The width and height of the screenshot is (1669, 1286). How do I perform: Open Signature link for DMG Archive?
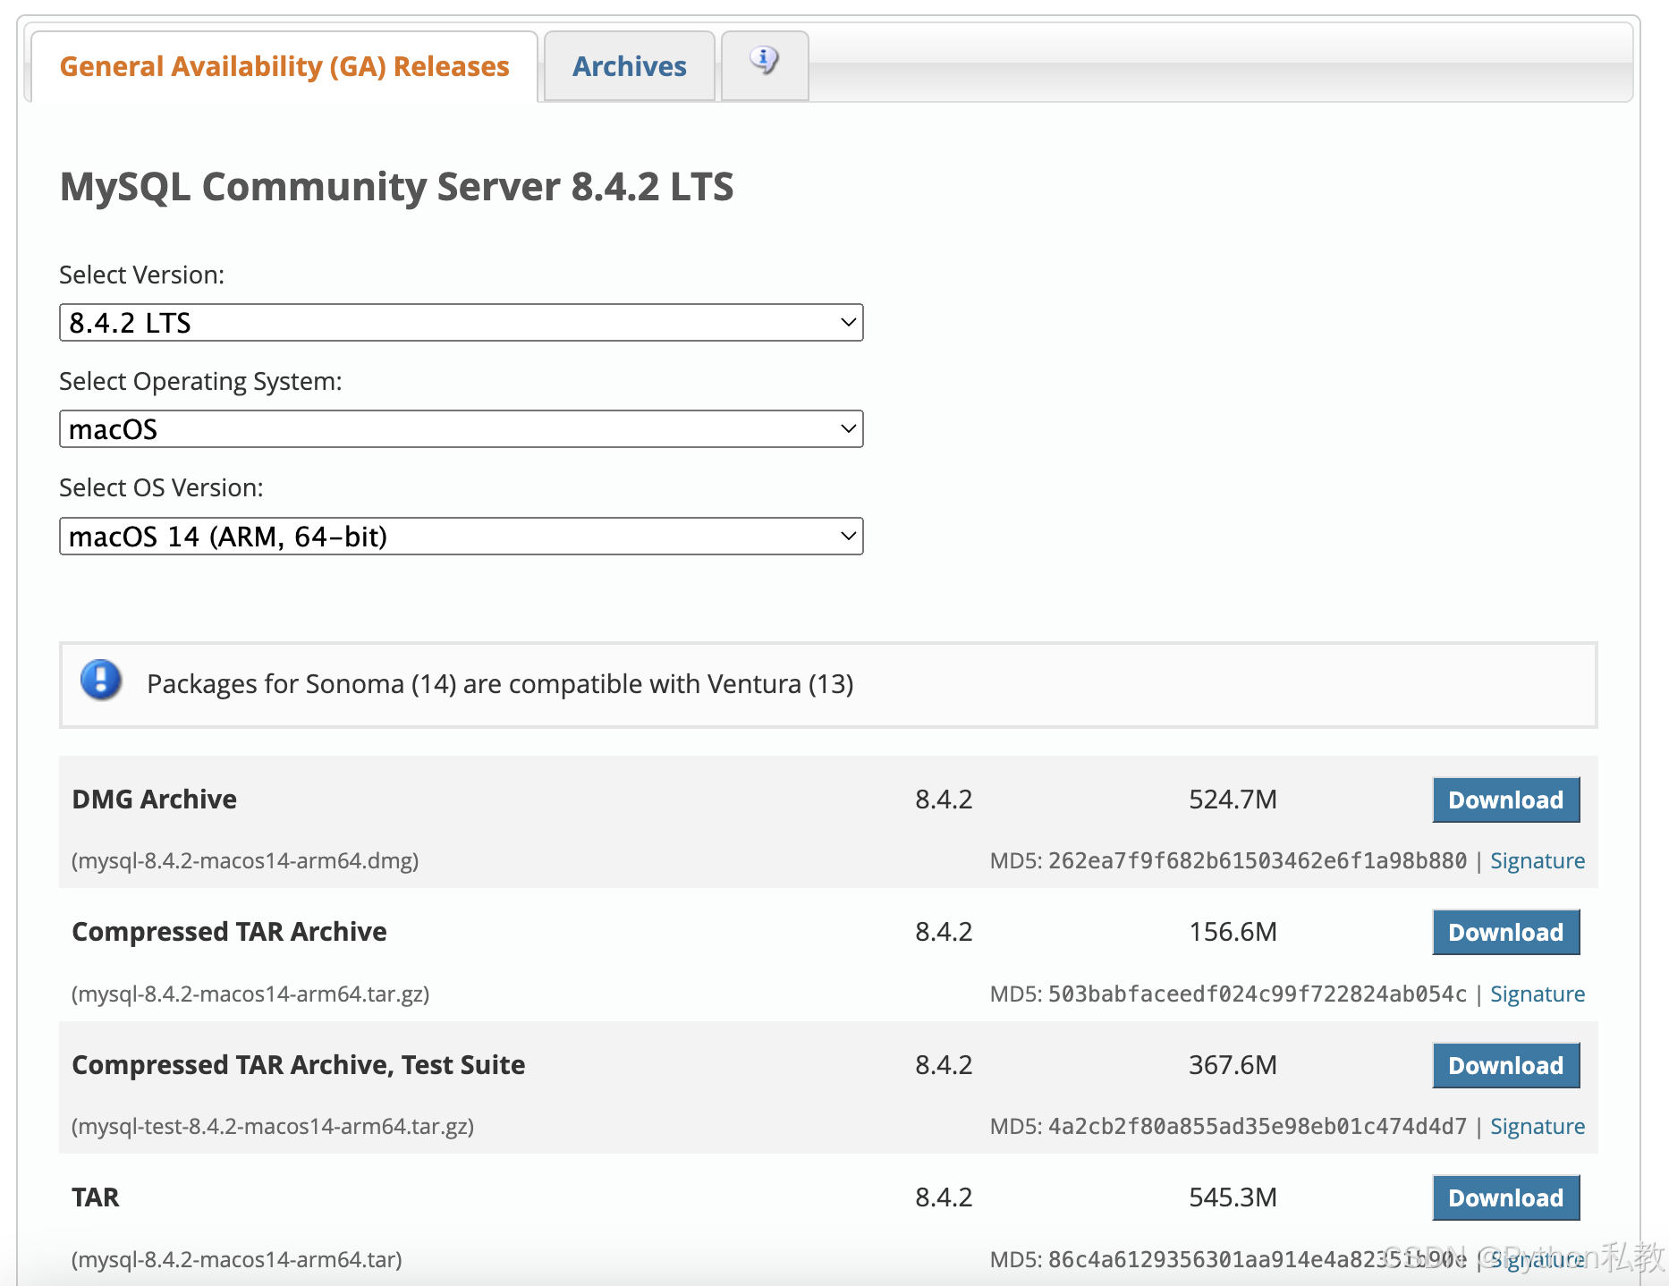coord(1538,860)
